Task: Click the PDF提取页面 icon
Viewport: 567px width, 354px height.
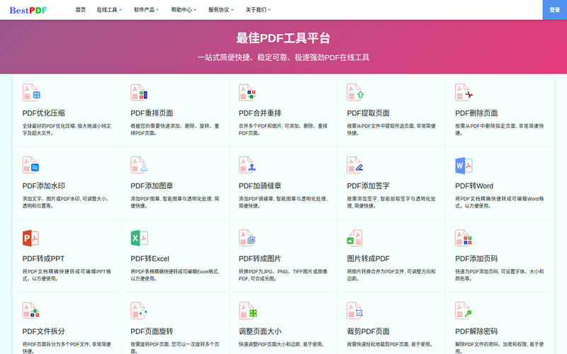Action: point(355,92)
